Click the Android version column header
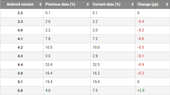The image size is (170, 95). (22, 4)
